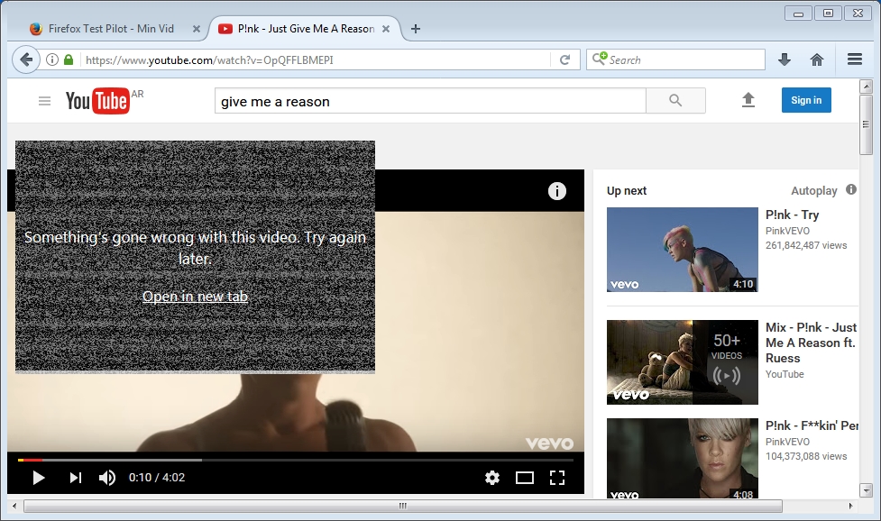Screen dimensions: 881x521
Task: Open the P!nk - Try thumbnail
Action: click(682, 250)
